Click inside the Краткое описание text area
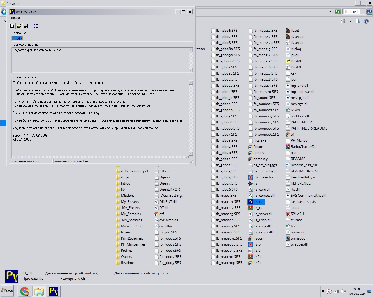 click(100, 60)
